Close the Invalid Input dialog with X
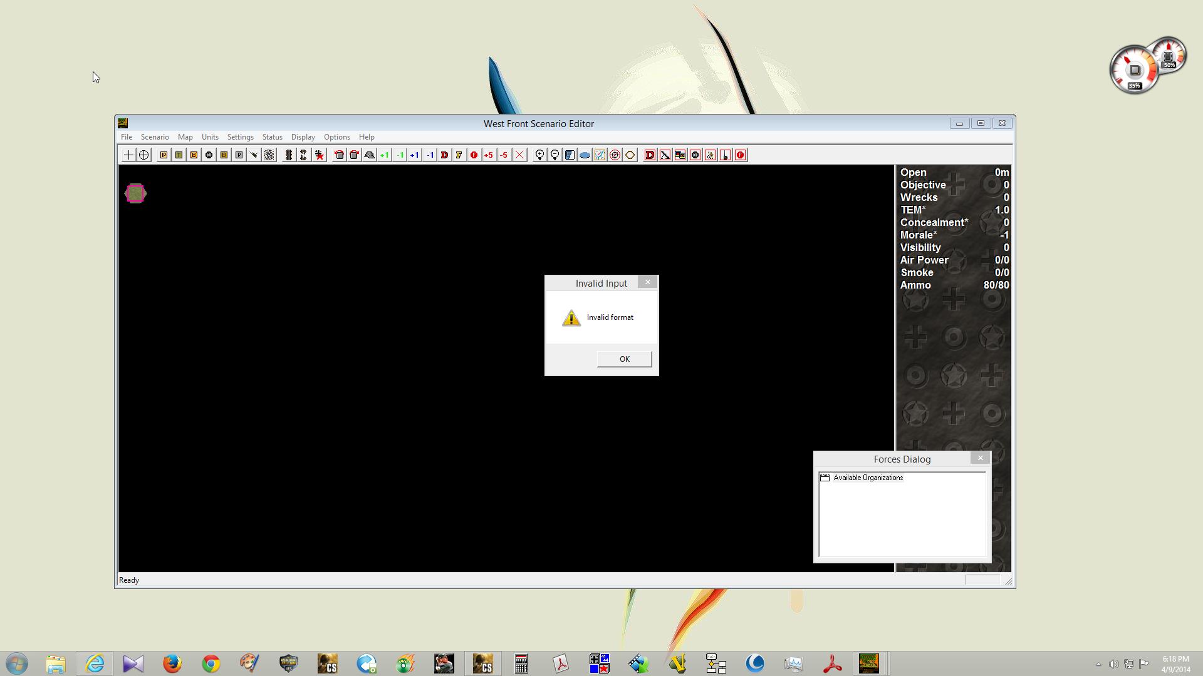 coord(648,282)
